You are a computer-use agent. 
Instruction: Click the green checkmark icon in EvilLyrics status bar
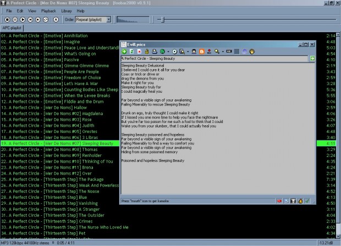coord(307,201)
